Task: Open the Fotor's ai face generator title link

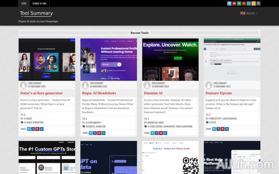Action: pos(41,93)
